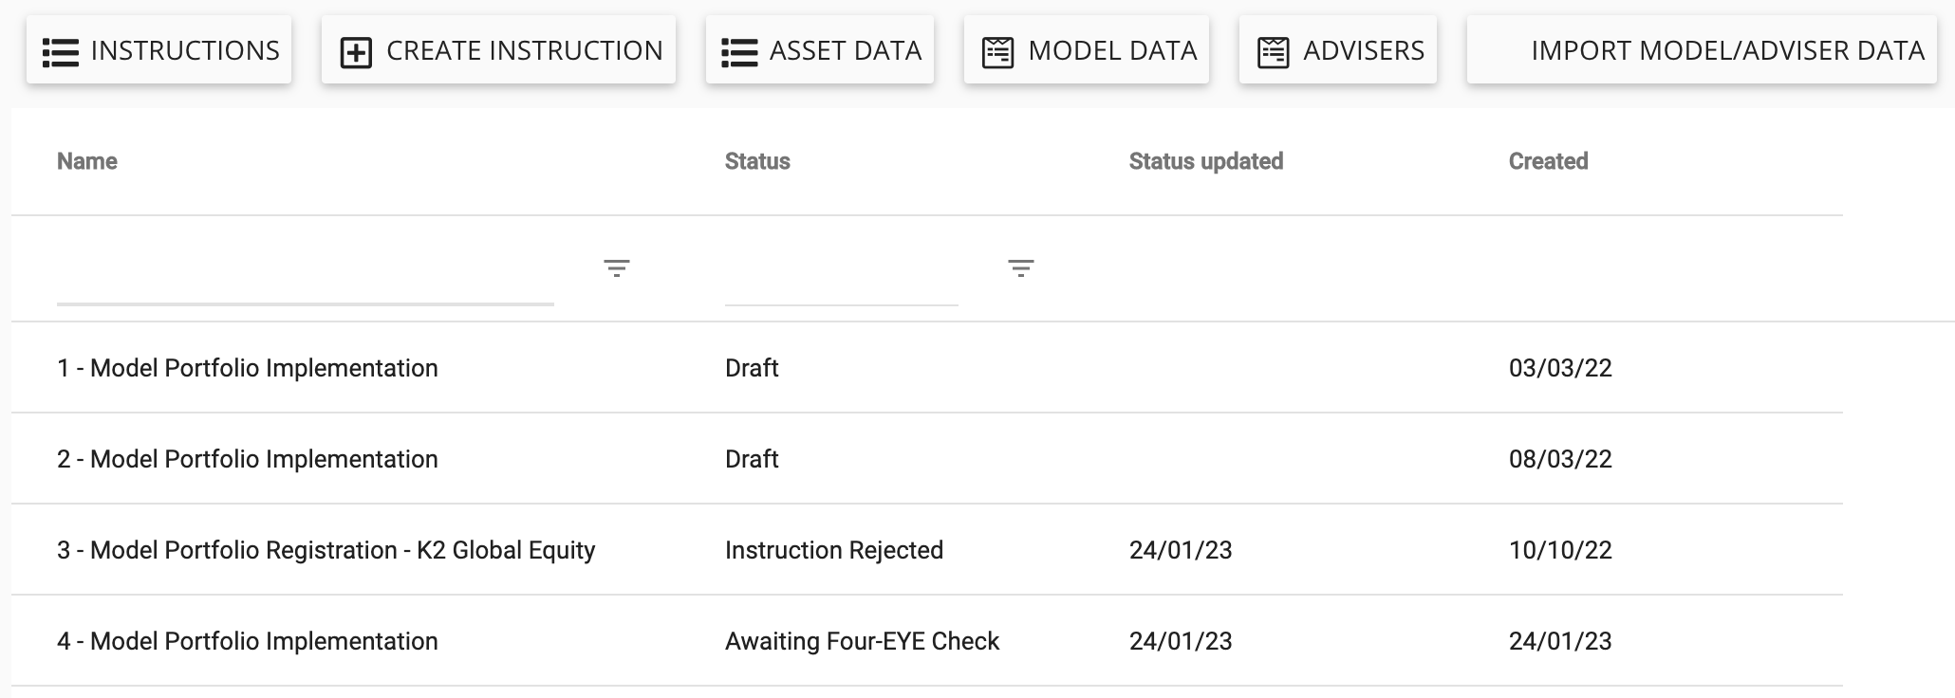This screenshot has width=1955, height=698.
Task: Click the Create Instruction plus icon
Action: pyautogui.click(x=356, y=52)
